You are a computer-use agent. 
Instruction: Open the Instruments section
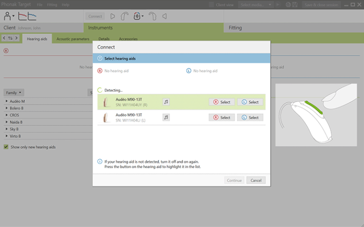(x=154, y=28)
